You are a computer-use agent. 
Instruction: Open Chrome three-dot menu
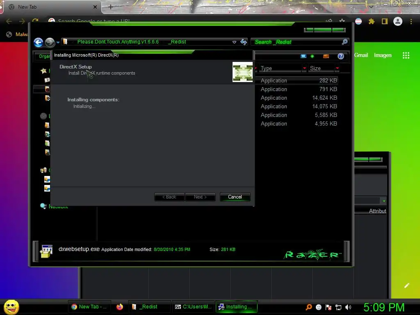411,21
